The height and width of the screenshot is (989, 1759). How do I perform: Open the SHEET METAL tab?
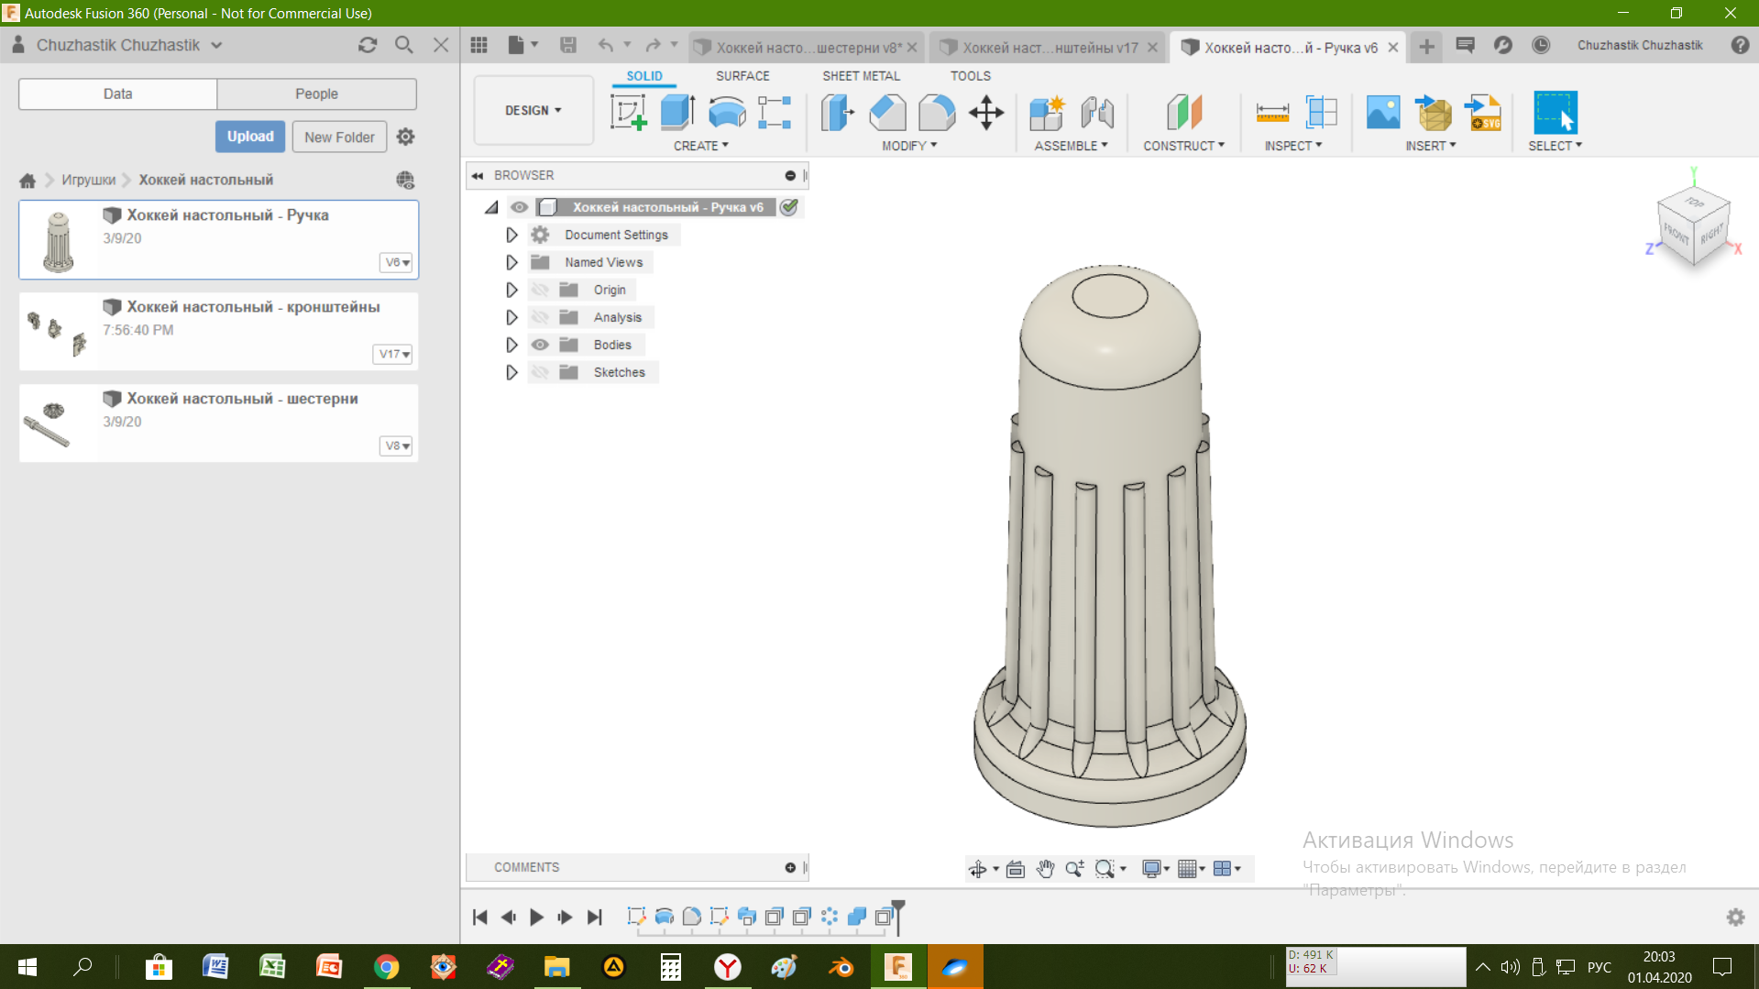point(861,76)
